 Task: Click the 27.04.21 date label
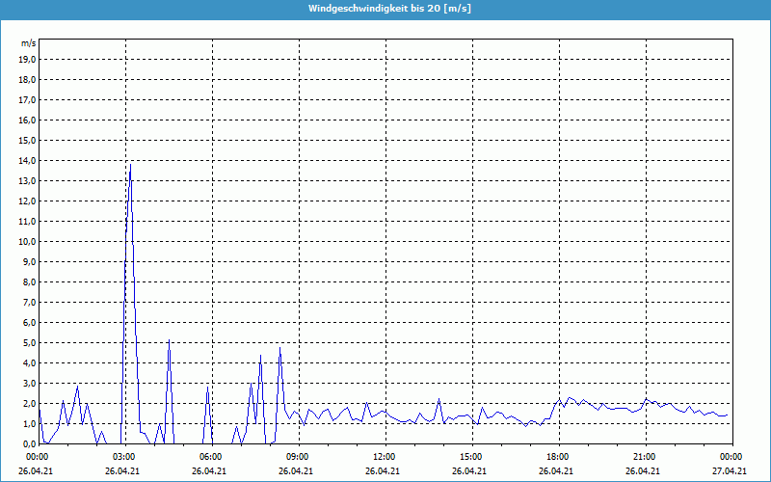731,471
